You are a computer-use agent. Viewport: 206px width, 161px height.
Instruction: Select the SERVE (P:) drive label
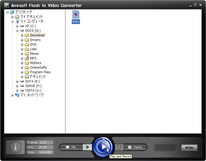pyautogui.click(x=33, y=86)
